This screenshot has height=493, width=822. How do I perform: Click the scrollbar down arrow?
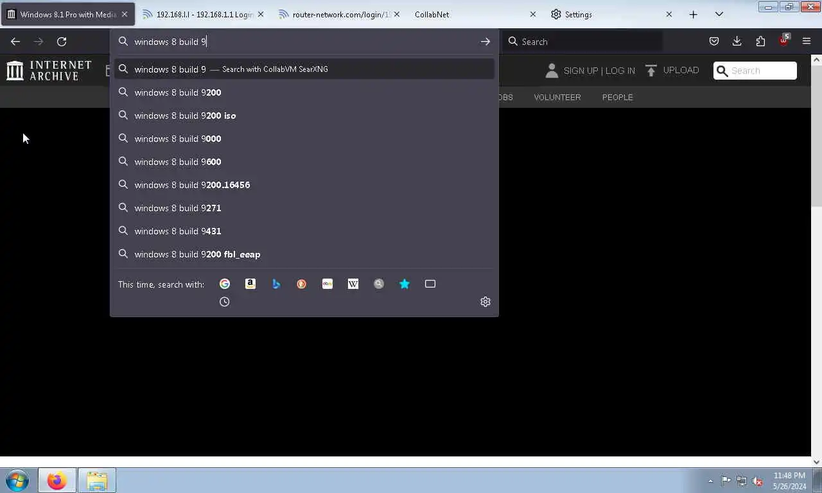click(816, 462)
